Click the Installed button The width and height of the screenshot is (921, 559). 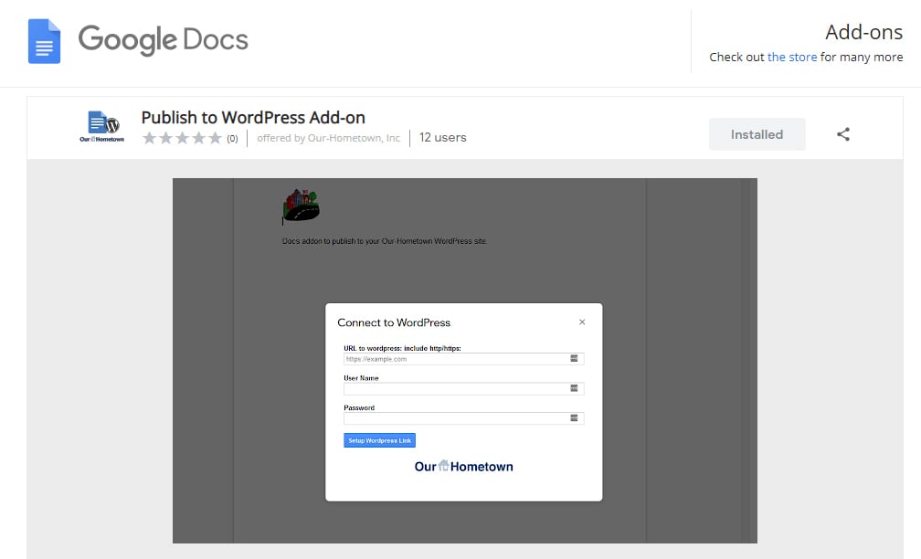[x=757, y=134]
